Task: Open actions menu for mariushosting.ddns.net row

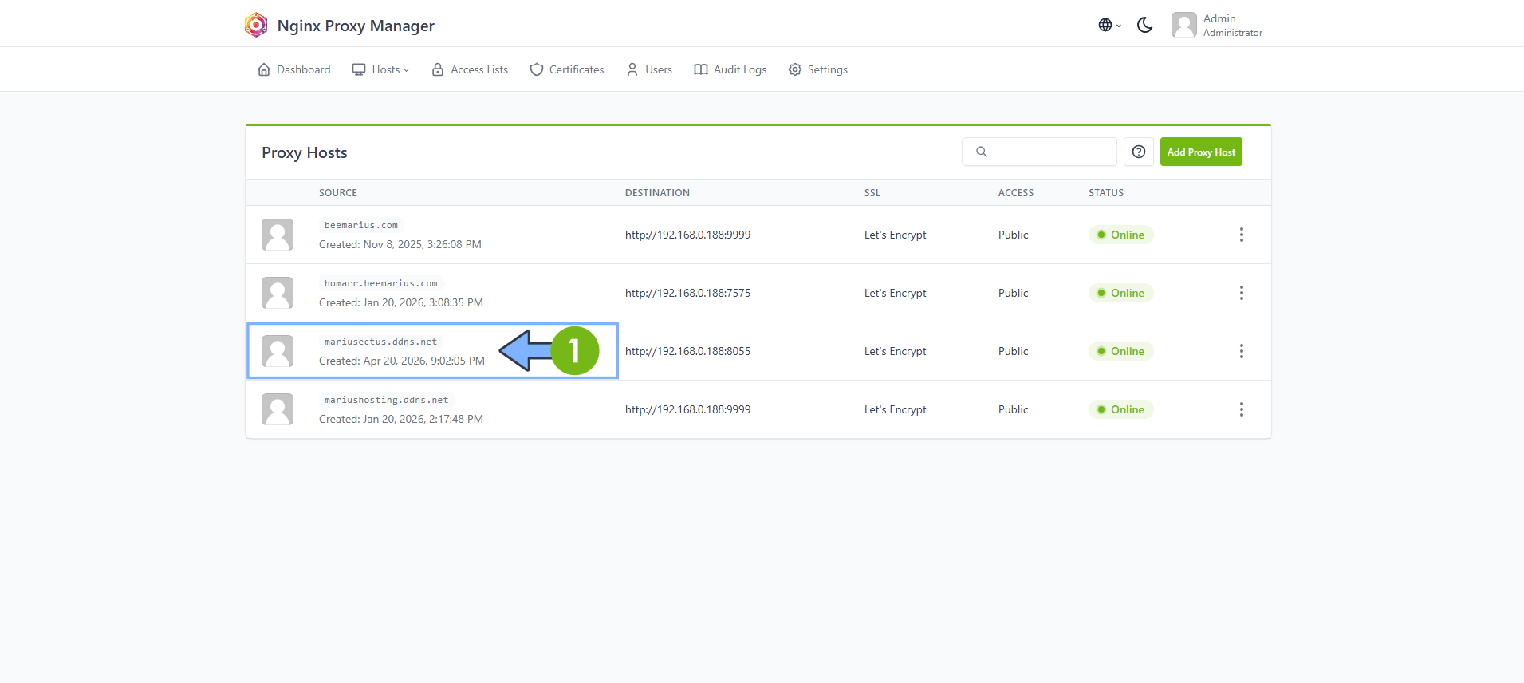Action: pyautogui.click(x=1241, y=409)
